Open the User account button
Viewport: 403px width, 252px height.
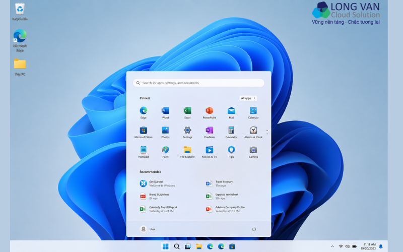coord(148,229)
